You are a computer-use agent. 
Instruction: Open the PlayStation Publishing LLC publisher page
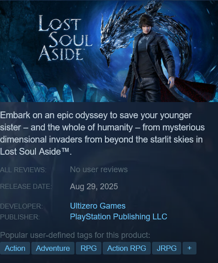(x=118, y=217)
